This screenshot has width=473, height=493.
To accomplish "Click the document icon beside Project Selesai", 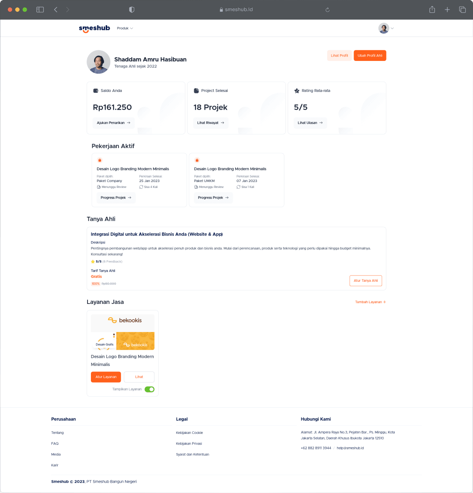I will click(197, 90).
